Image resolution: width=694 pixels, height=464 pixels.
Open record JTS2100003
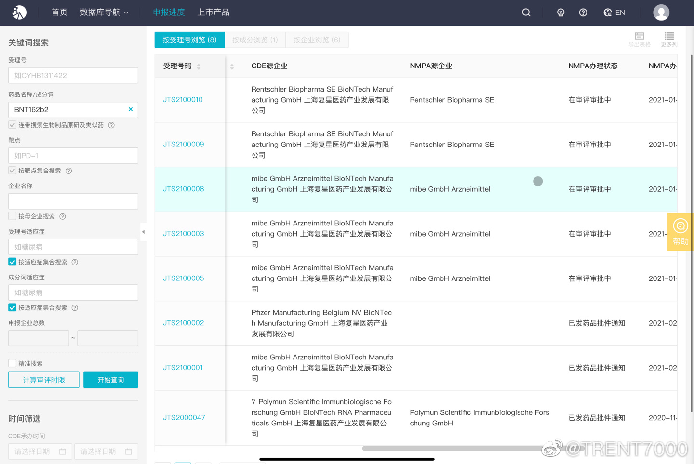point(183,234)
